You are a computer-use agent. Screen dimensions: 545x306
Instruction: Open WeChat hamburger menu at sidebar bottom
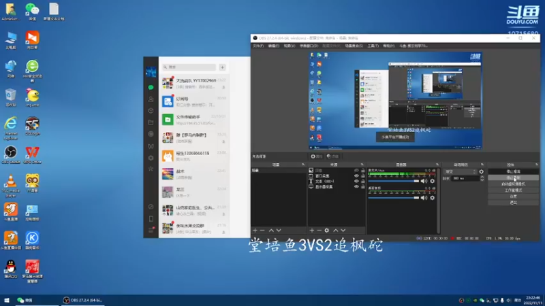151,230
